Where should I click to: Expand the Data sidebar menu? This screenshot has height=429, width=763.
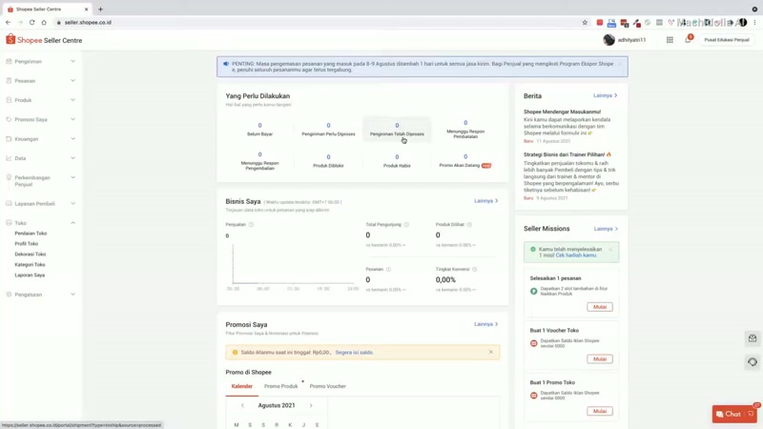pyautogui.click(x=41, y=158)
